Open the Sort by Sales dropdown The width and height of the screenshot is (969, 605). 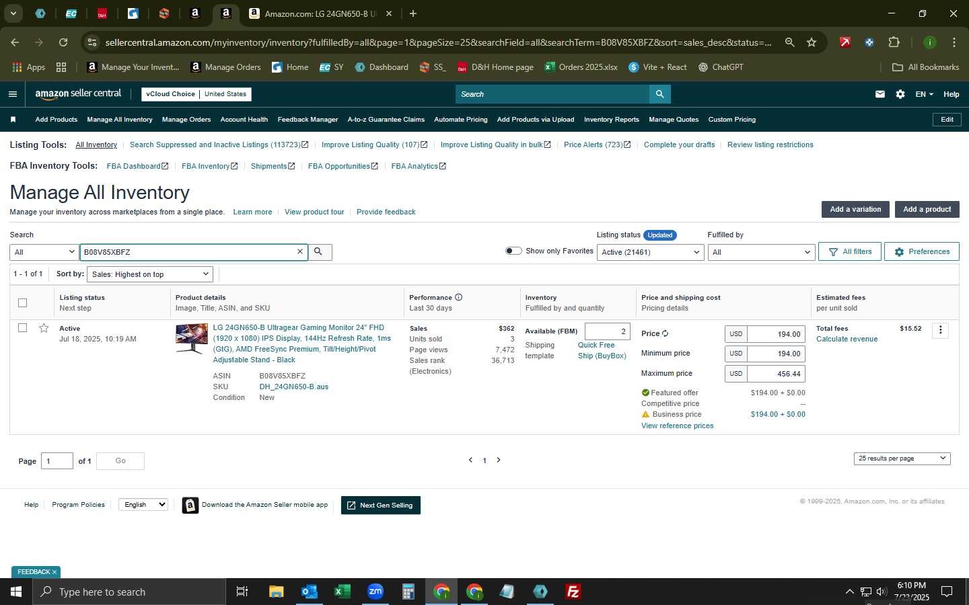pos(150,274)
